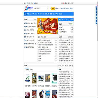Switch to the third tab above the middle list

45,37
